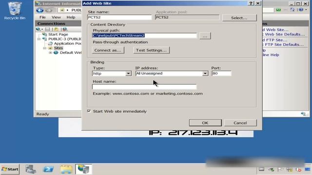The width and height of the screenshot is (312, 175).
Task: Select Default Web Site in the tree
Action: (x=71, y=52)
